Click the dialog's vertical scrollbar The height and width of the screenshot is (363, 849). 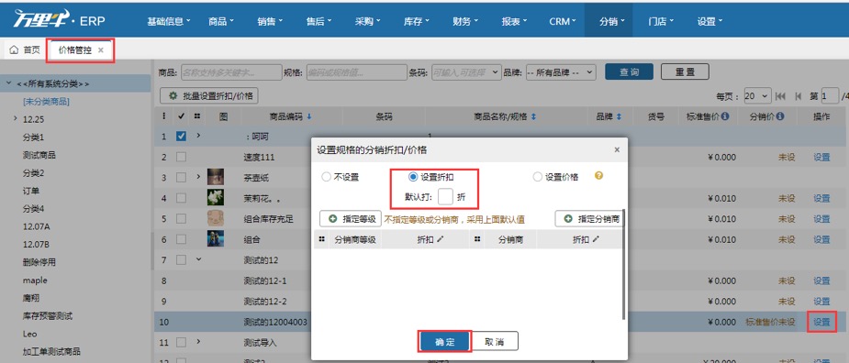(624, 264)
